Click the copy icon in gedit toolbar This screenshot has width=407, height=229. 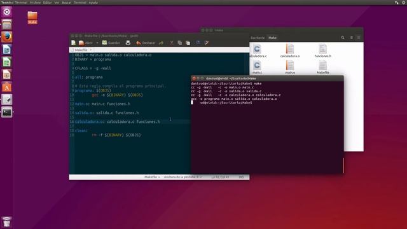(179, 43)
